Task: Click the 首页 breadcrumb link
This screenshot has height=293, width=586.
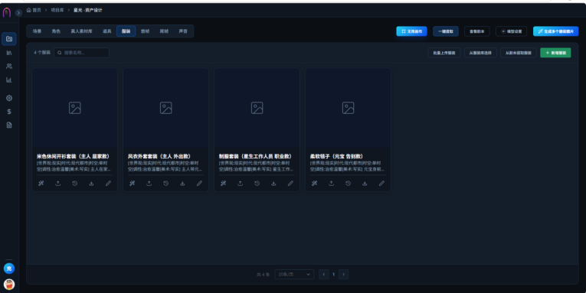Action: pos(34,10)
